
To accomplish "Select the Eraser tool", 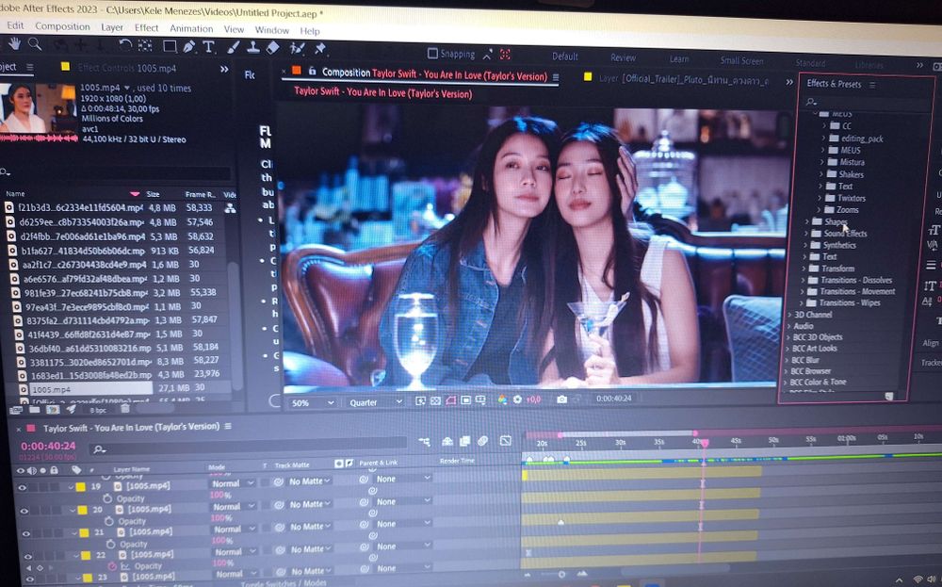I will 273,47.
